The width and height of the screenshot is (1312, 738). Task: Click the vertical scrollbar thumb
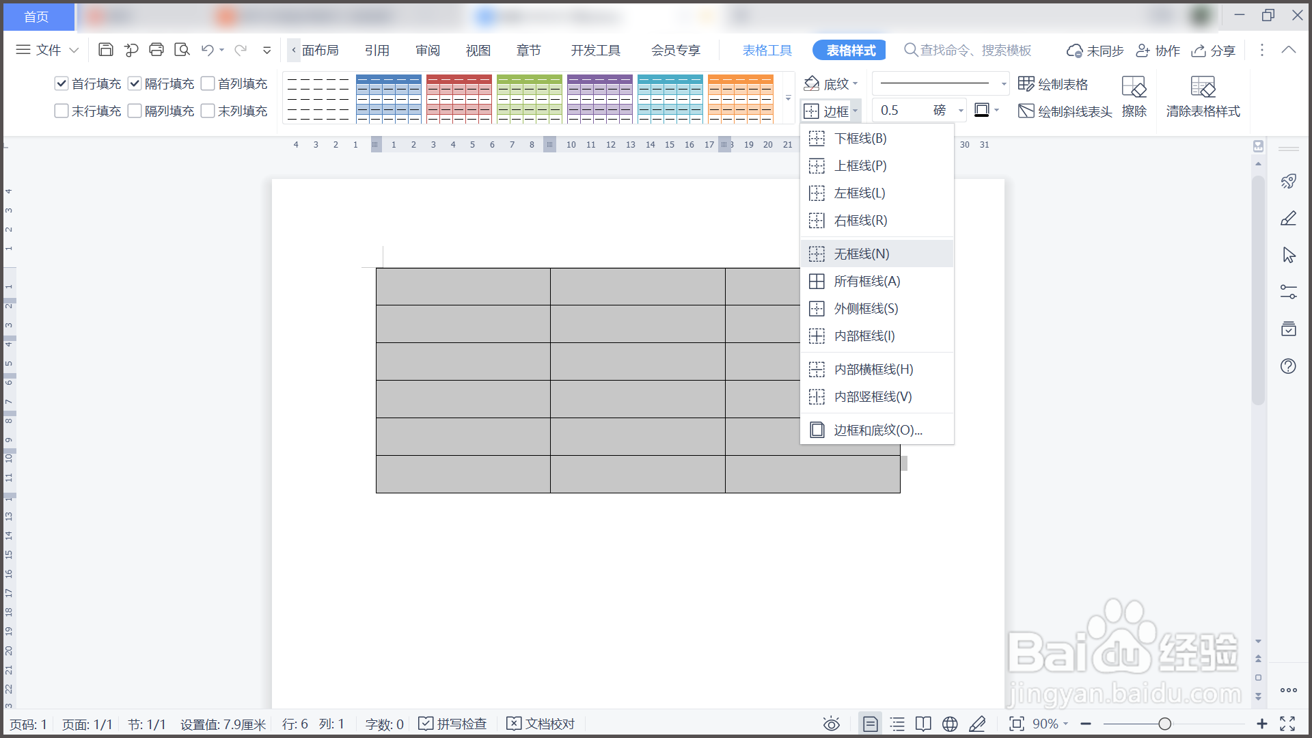coord(1258,290)
